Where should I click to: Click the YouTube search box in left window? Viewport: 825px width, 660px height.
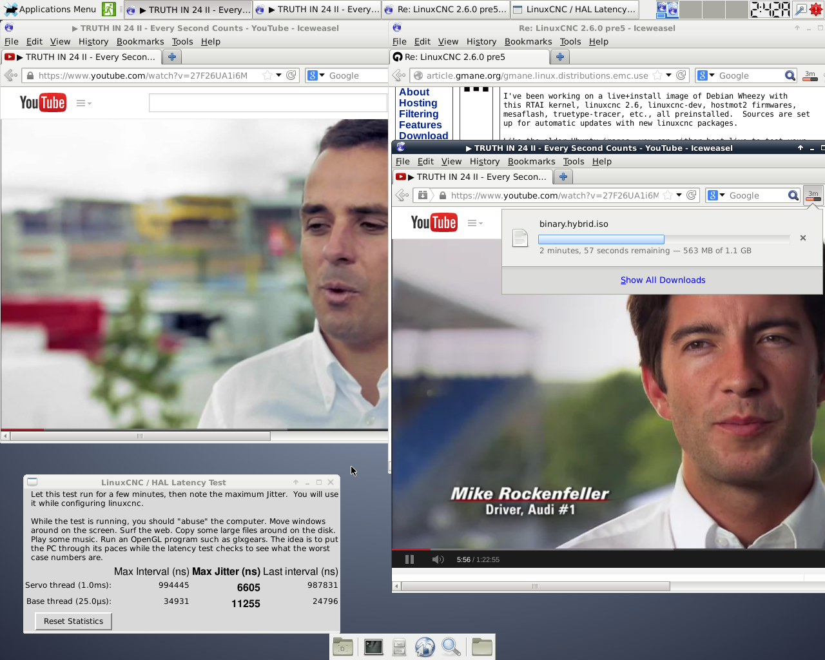(267, 103)
